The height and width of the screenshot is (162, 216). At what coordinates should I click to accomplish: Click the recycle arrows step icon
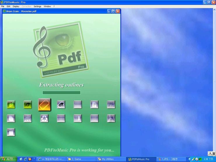click(x=44, y=118)
